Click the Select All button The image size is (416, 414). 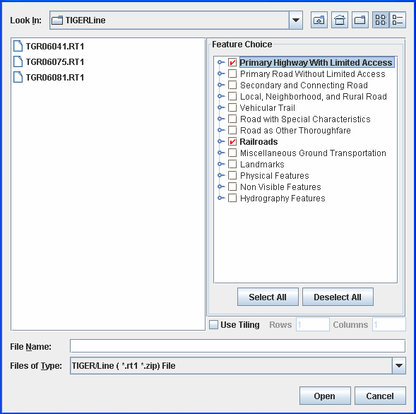click(268, 297)
